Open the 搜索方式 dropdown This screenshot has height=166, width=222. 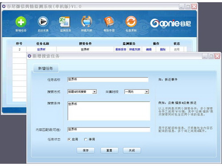pos(82,92)
